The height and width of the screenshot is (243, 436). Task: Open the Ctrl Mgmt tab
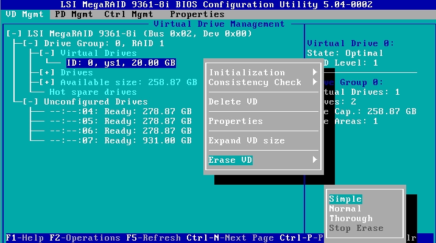coord(128,15)
